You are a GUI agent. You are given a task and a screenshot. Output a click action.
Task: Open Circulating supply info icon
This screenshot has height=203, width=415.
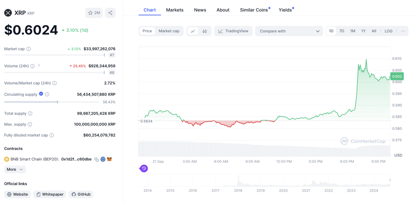pyautogui.click(x=47, y=94)
